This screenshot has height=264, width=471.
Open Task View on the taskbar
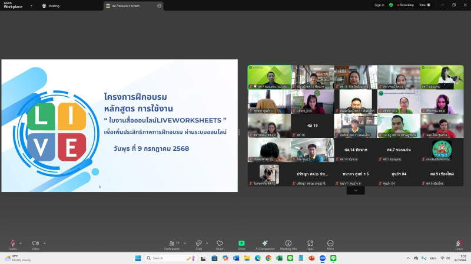[203, 258]
